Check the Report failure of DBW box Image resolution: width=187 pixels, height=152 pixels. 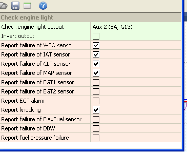click(96, 129)
